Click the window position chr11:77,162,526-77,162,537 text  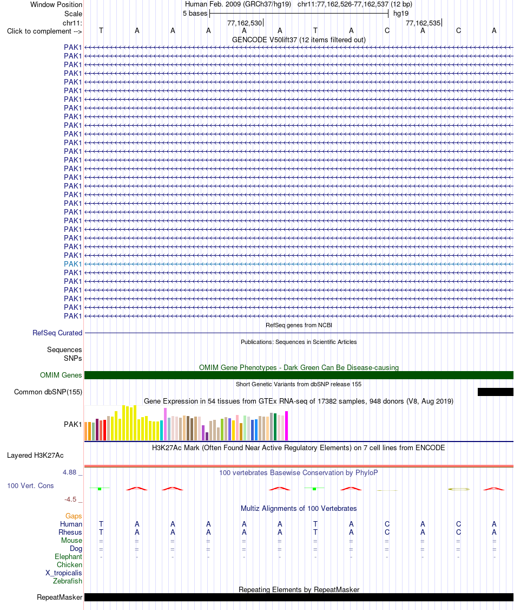click(355, 4)
